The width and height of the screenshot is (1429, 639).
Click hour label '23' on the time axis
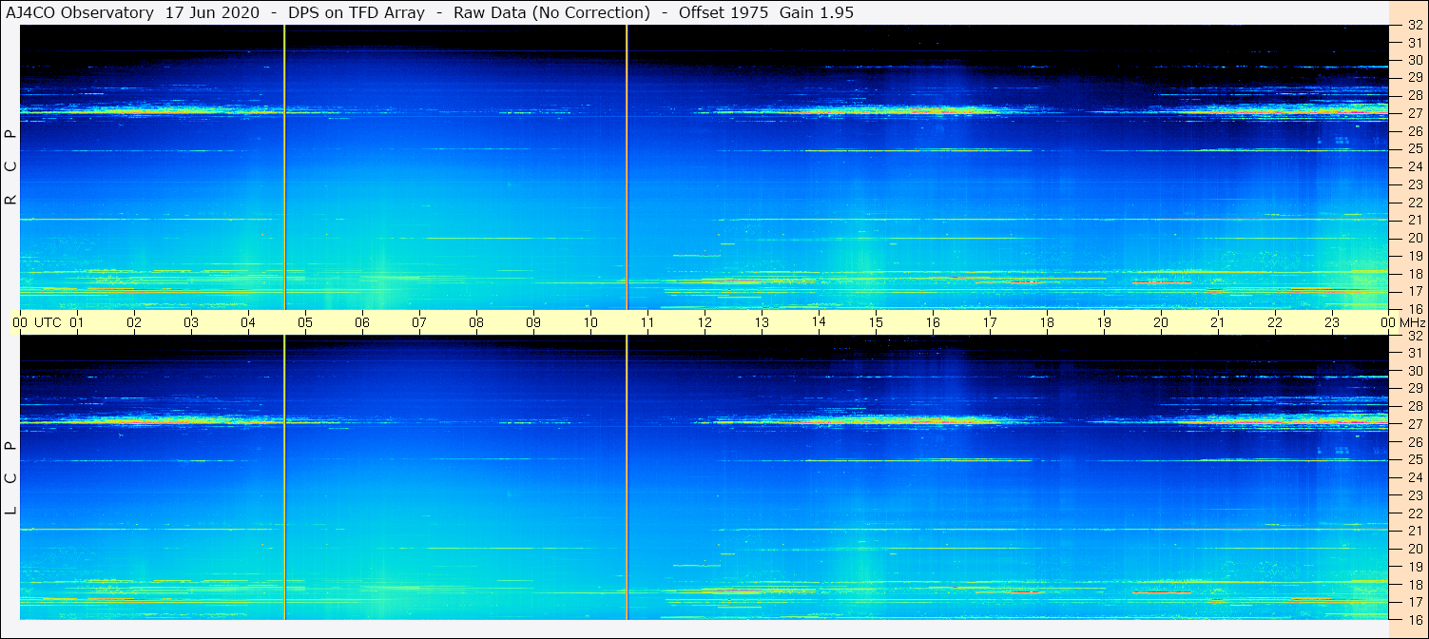1332,322
